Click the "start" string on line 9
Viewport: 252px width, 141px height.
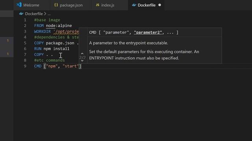70,66
